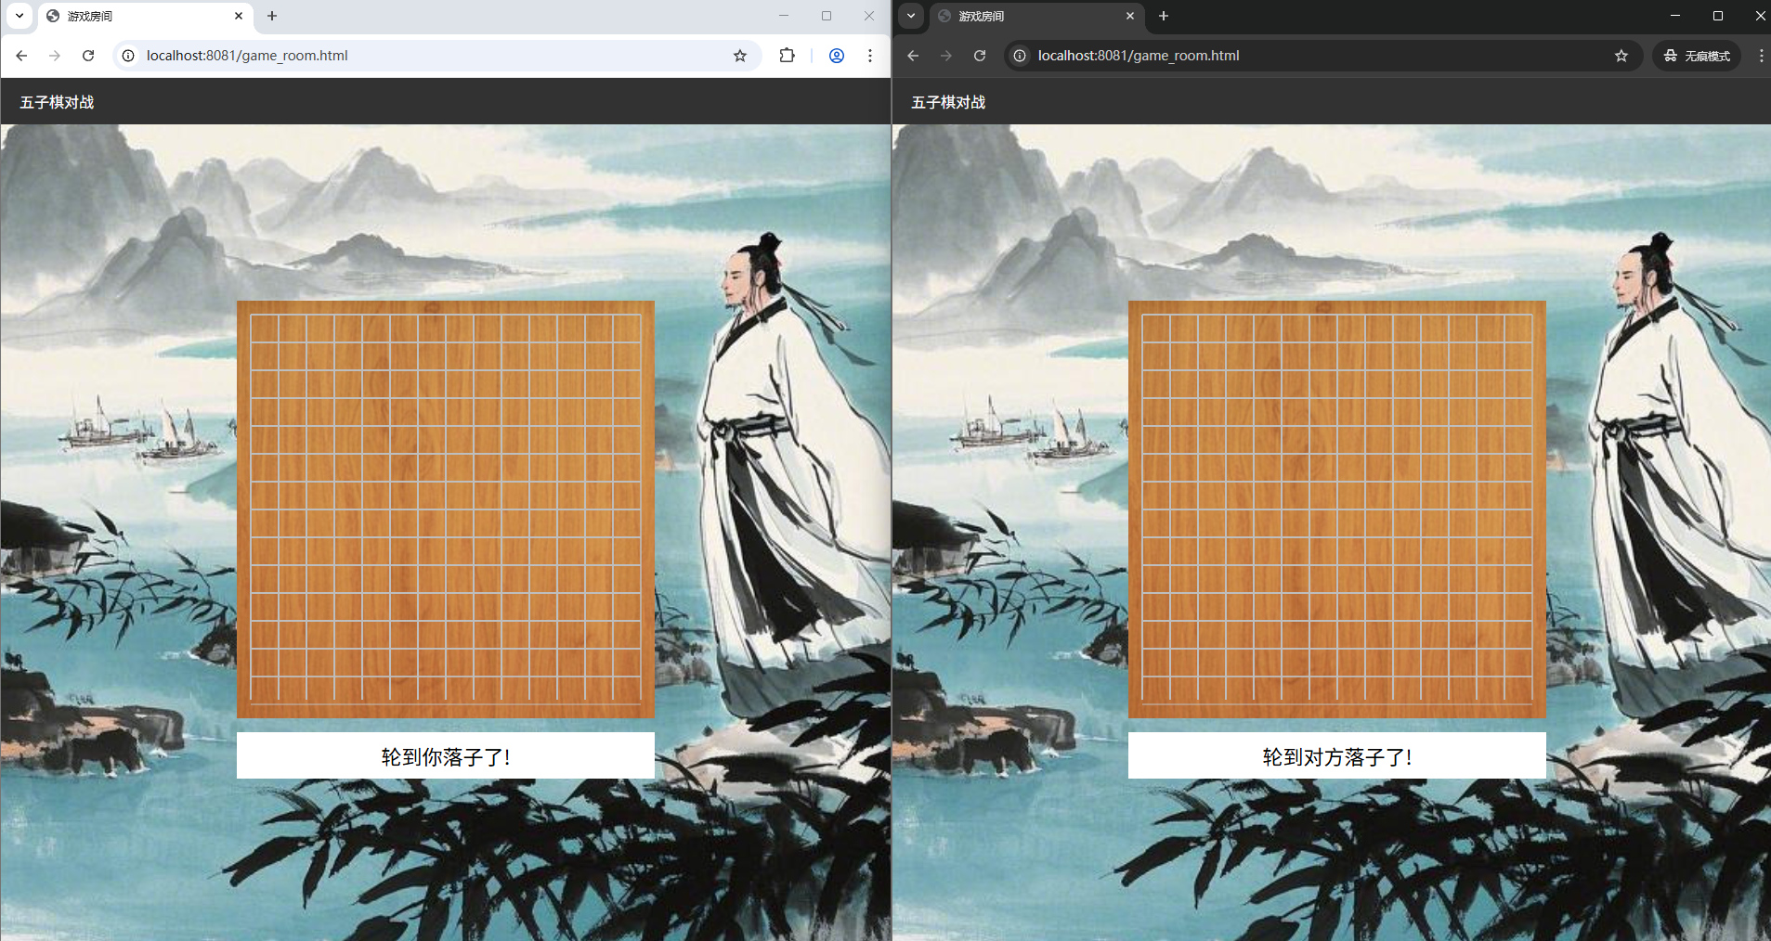The height and width of the screenshot is (941, 1771).
Task: Go forward in the right incognito window
Action: click(946, 56)
